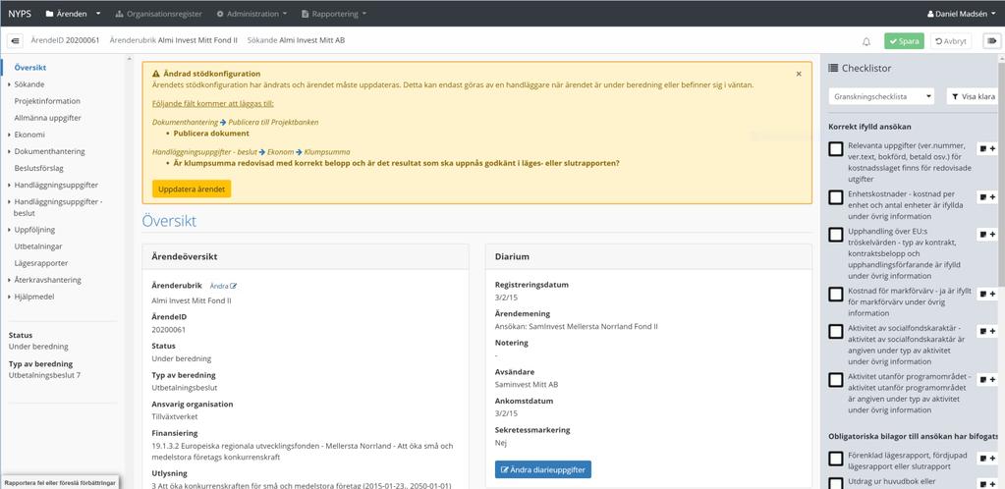Click the checklist panel vertical scrollbar
Image resolution: width=1005 pixels, height=489 pixels.
1001,173
